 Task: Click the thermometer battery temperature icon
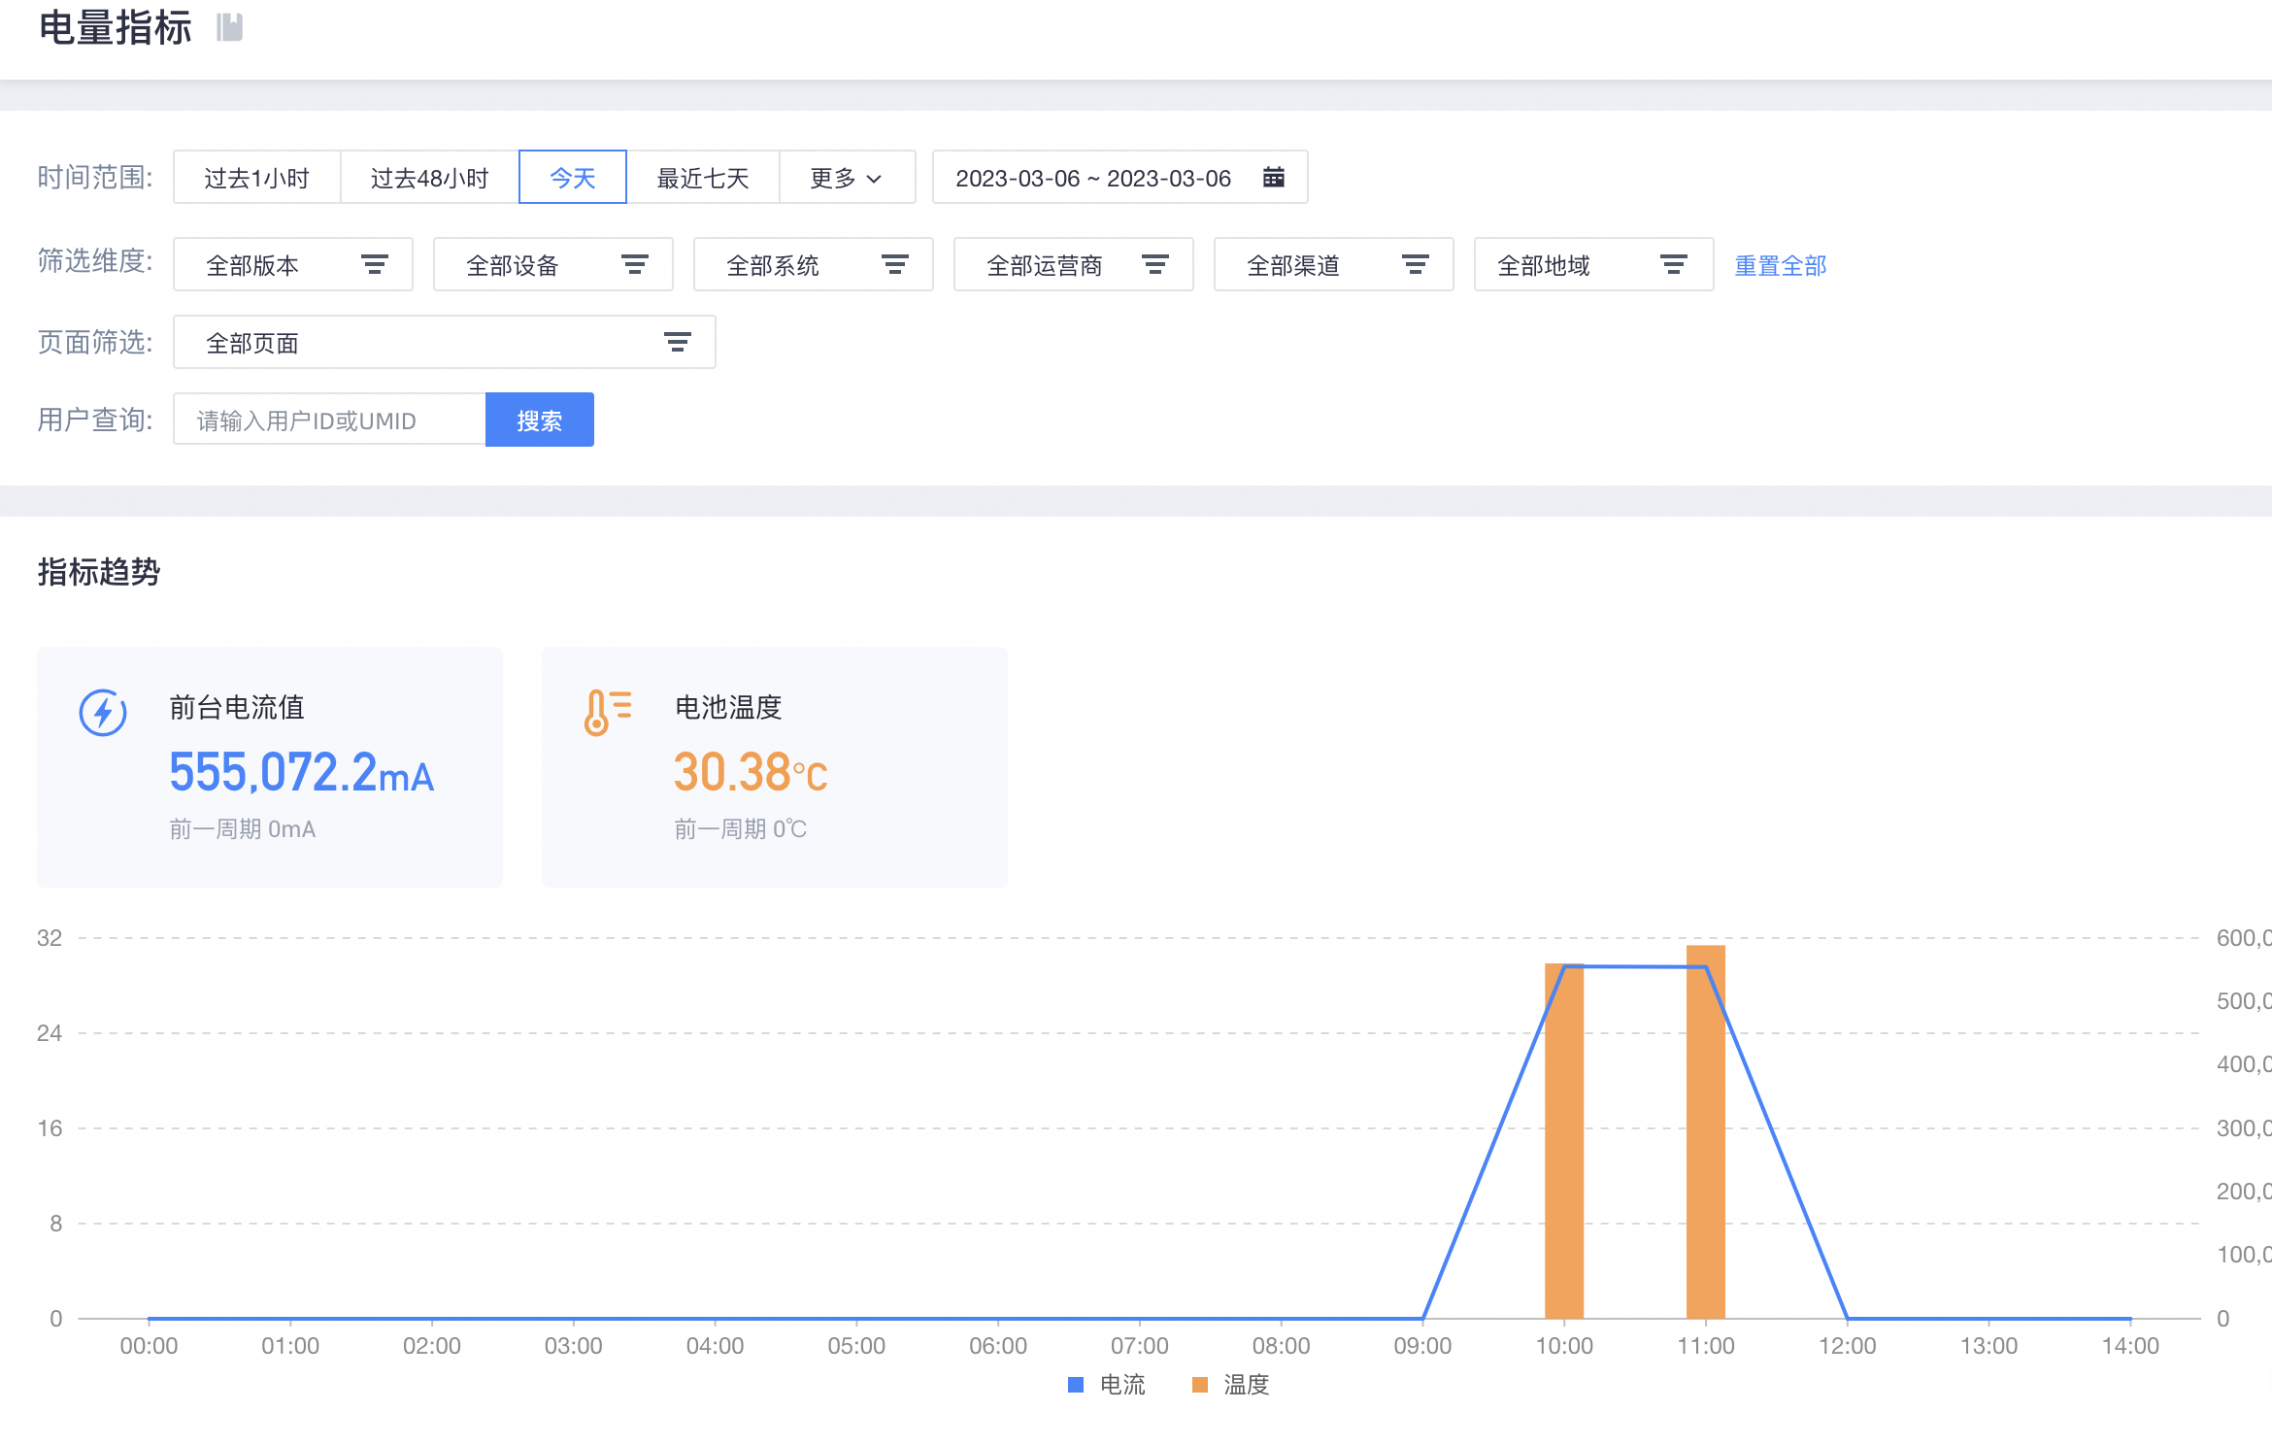(x=608, y=713)
